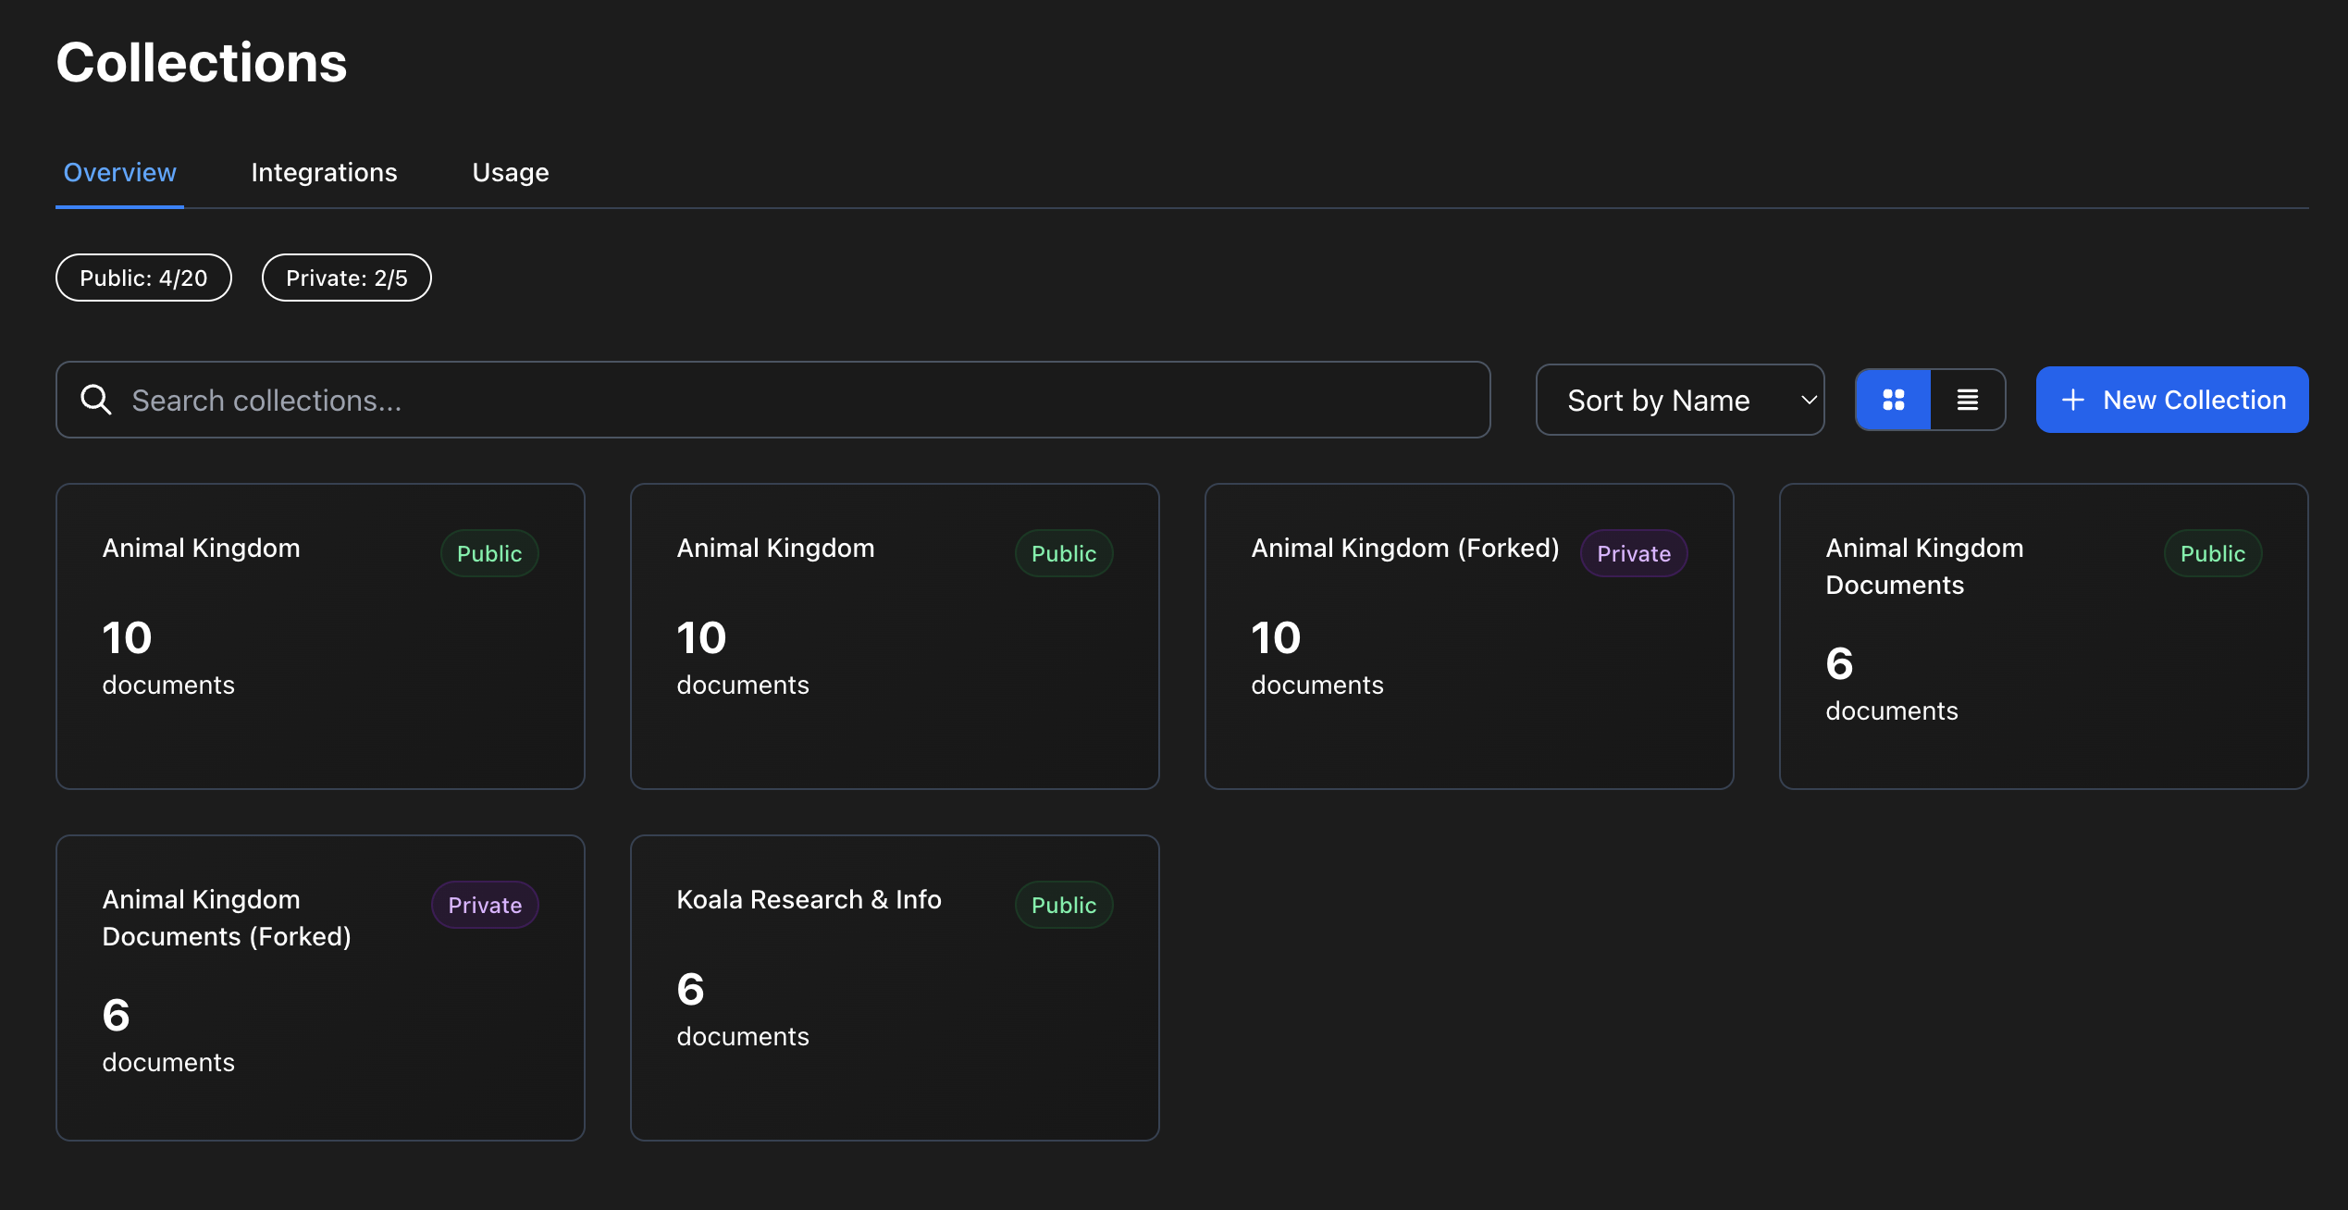
Task: Switch to the Integrations tab
Action: pos(324,173)
